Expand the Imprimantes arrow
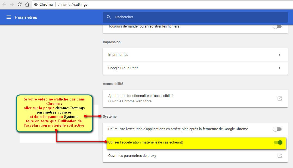This screenshot has height=168, width=293. [x=280, y=55]
